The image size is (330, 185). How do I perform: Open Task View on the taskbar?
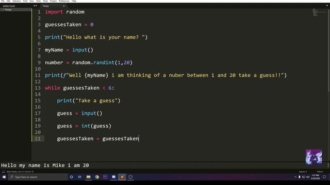click(x=80, y=177)
